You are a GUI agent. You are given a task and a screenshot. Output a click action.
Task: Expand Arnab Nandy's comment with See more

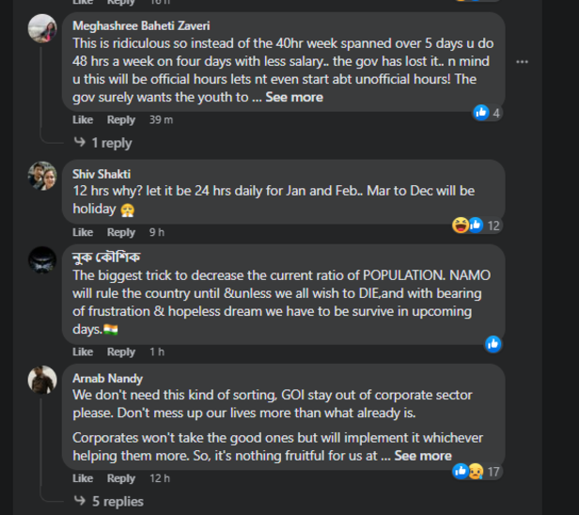pyautogui.click(x=423, y=456)
